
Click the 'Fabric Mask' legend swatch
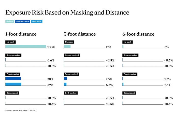pos(37,22)
